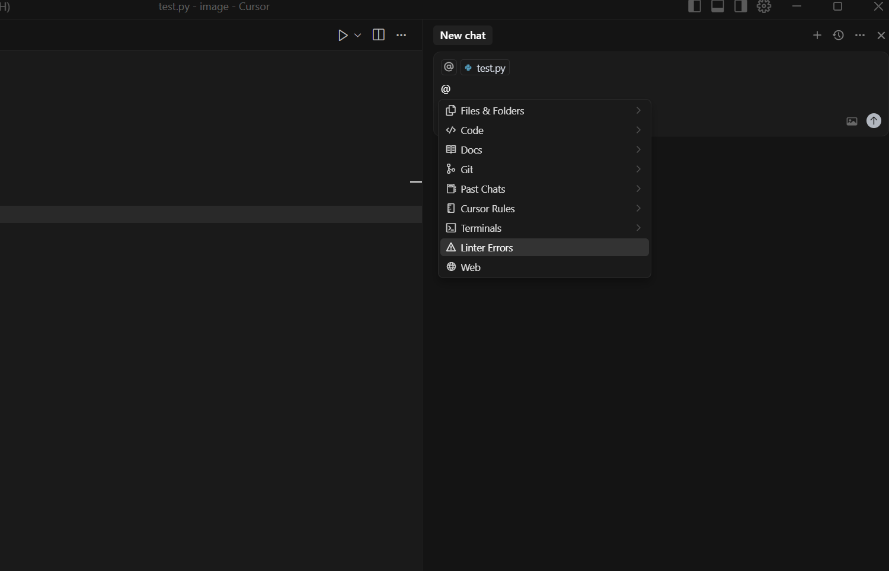The image size is (889, 571).
Task: Select Docs in the context menu
Action: pyautogui.click(x=544, y=150)
